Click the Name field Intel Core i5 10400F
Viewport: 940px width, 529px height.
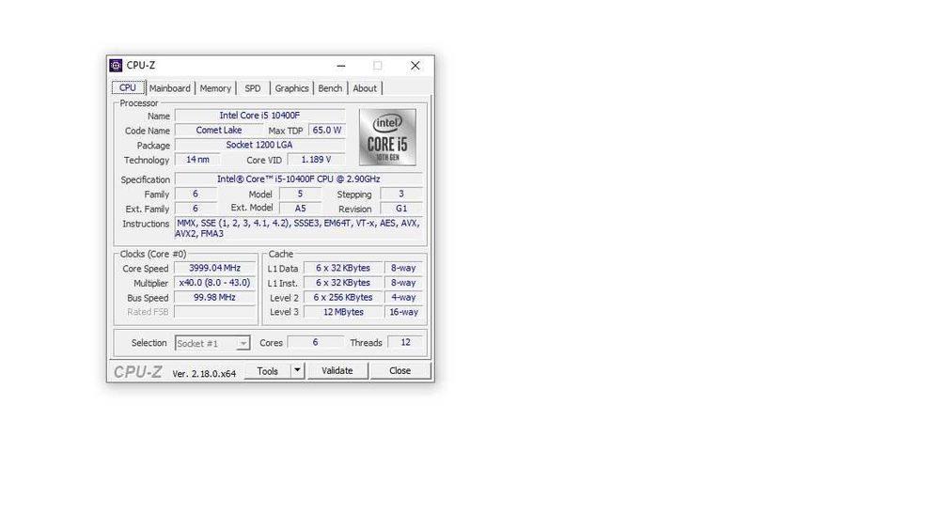259,116
